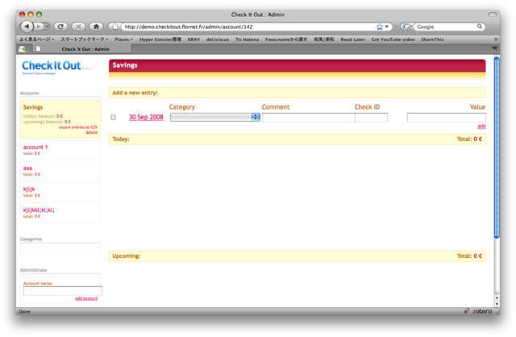The width and height of the screenshot is (516, 337).
Task: Click the XRAY bookmarklet
Action: click(x=193, y=40)
